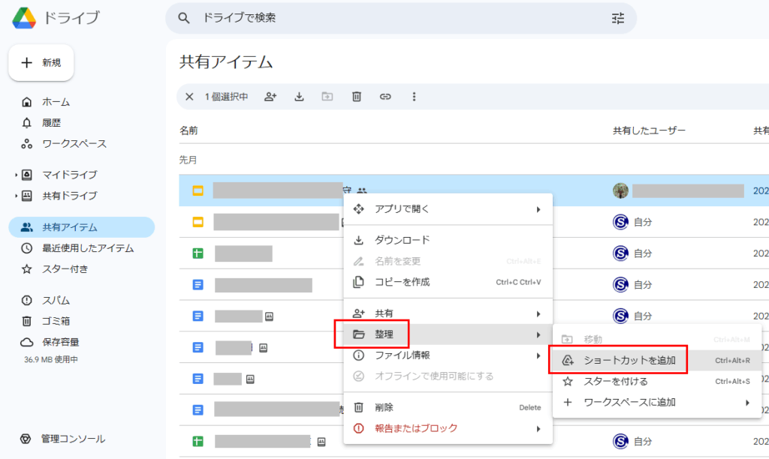The width and height of the screenshot is (769, 459).
Task: Select ショートカットを追加 from submenu
Action: pyautogui.click(x=629, y=361)
